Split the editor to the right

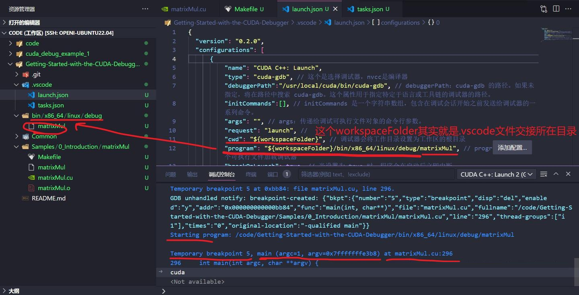click(556, 9)
